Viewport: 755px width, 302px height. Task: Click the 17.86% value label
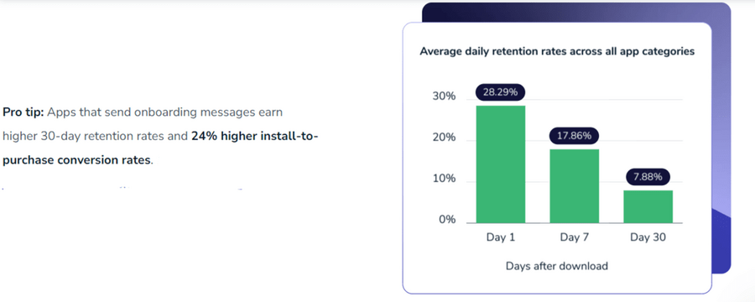click(574, 136)
